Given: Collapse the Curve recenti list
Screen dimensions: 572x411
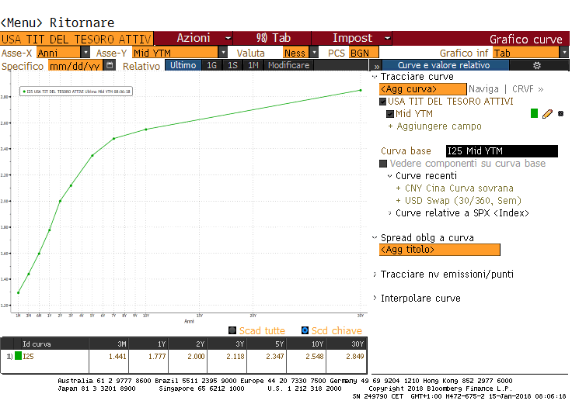Looking at the screenshot, I should tap(389, 176).
